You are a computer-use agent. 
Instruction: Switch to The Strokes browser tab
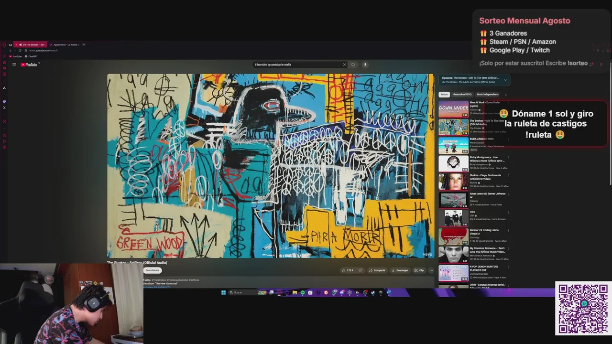pyautogui.click(x=32, y=44)
